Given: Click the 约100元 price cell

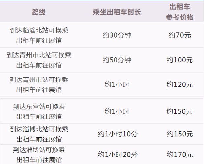Looking at the screenshot, I should point(180,60).
